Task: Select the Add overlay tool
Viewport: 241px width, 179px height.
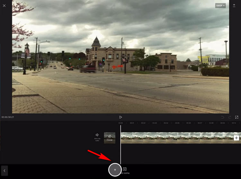Action: click(x=125, y=171)
